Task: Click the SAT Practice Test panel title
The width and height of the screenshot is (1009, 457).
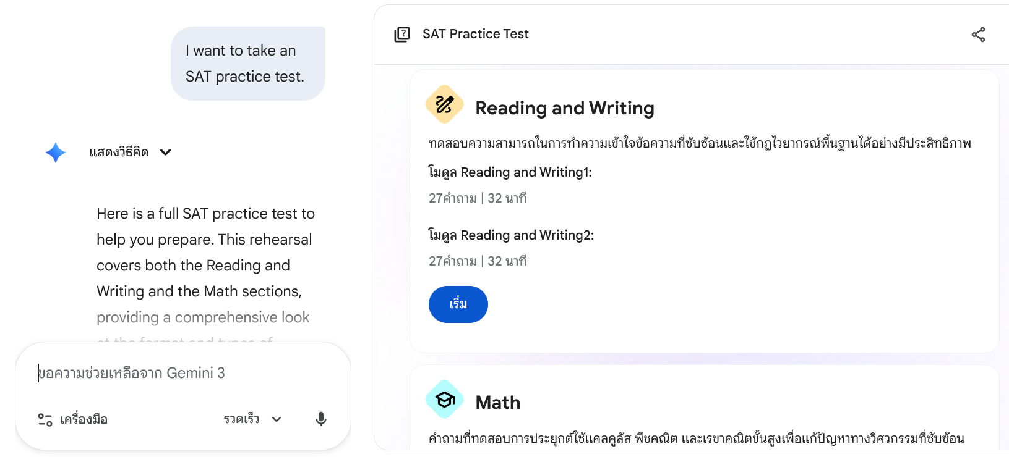Action: click(x=475, y=34)
